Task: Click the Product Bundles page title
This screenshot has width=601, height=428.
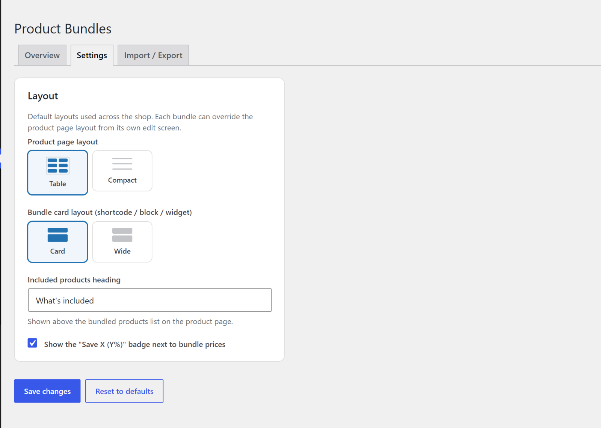Action: coord(63,29)
